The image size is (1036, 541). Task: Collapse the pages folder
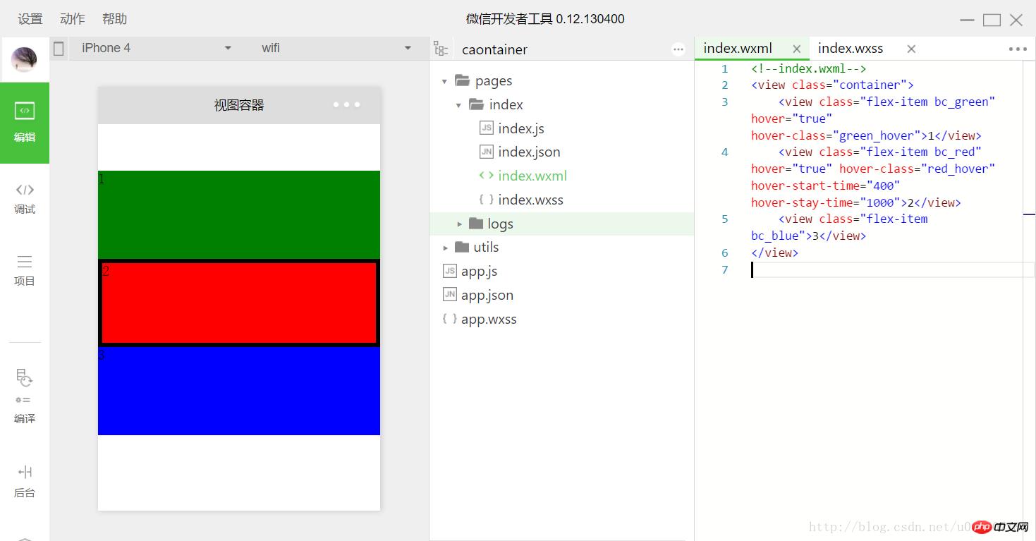tap(444, 81)
